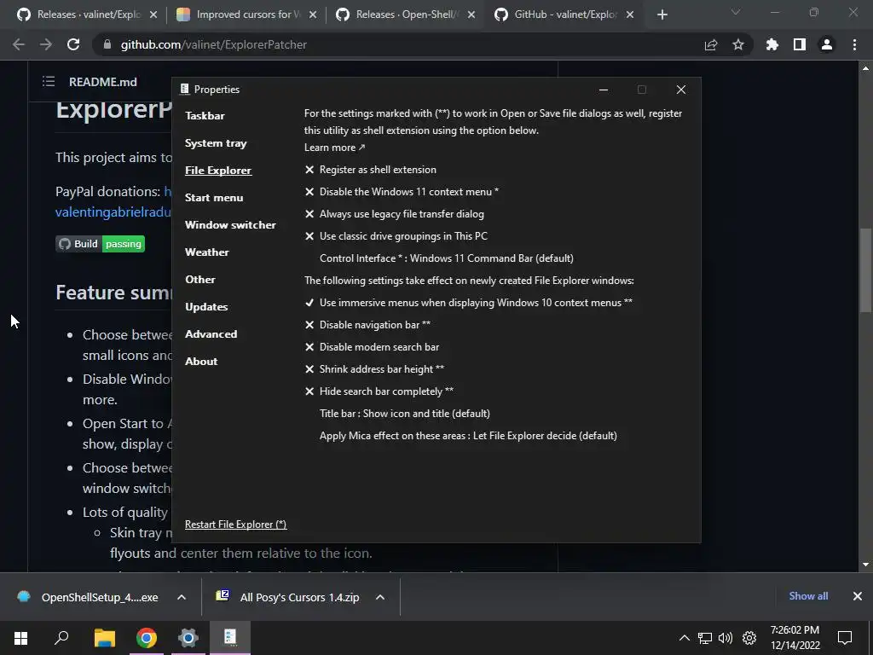Screen dimensions: 873x655
Task: Open Chrome profile avatar menu
Action: click(x=827, y=44)
